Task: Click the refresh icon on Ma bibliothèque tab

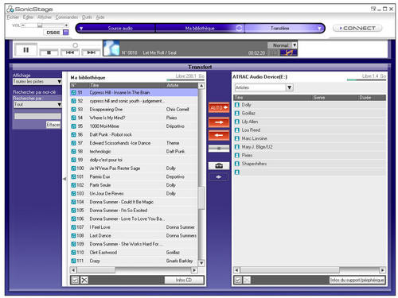Action: 239,28
